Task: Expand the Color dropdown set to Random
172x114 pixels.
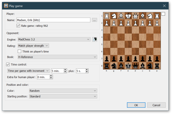Action: click(63, 91)
